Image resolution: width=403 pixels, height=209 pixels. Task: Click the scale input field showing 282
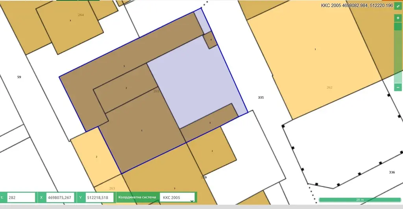[21, 198]
